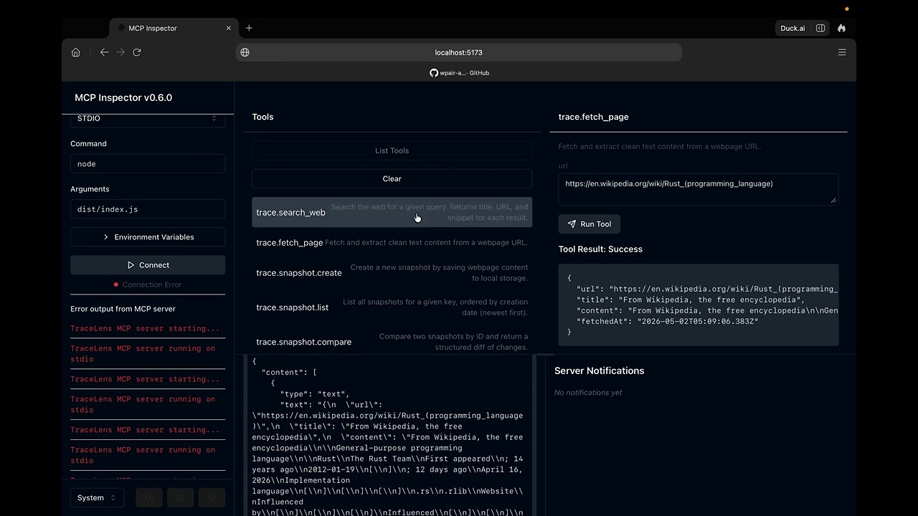The height and width of the screenshot is (516, 918).
Task: Click the Tools panel heading
Action: pyautogui.click(x=262, y=117)
